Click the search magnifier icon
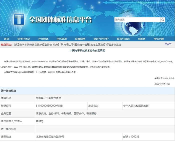Image resolution: width=175 pixels, height=144 pixels. [x=163, y=20]
